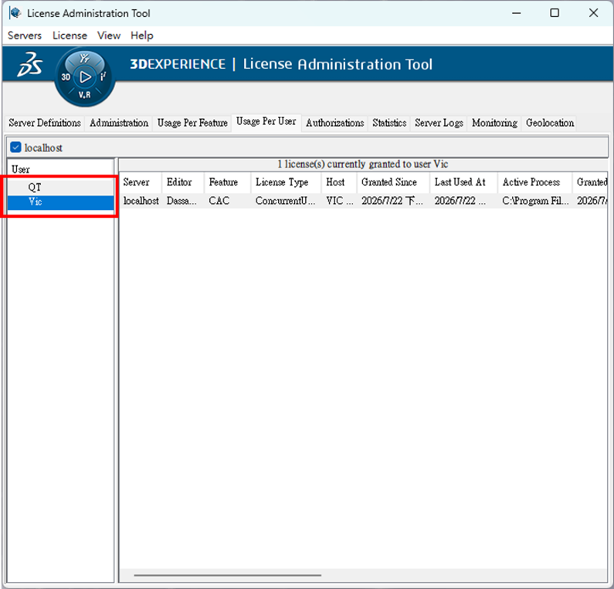Image resolution: width=614 pixels, height=589 pixels.
Task: Minimize the License Administration Tool window
Action: (517, 13)
